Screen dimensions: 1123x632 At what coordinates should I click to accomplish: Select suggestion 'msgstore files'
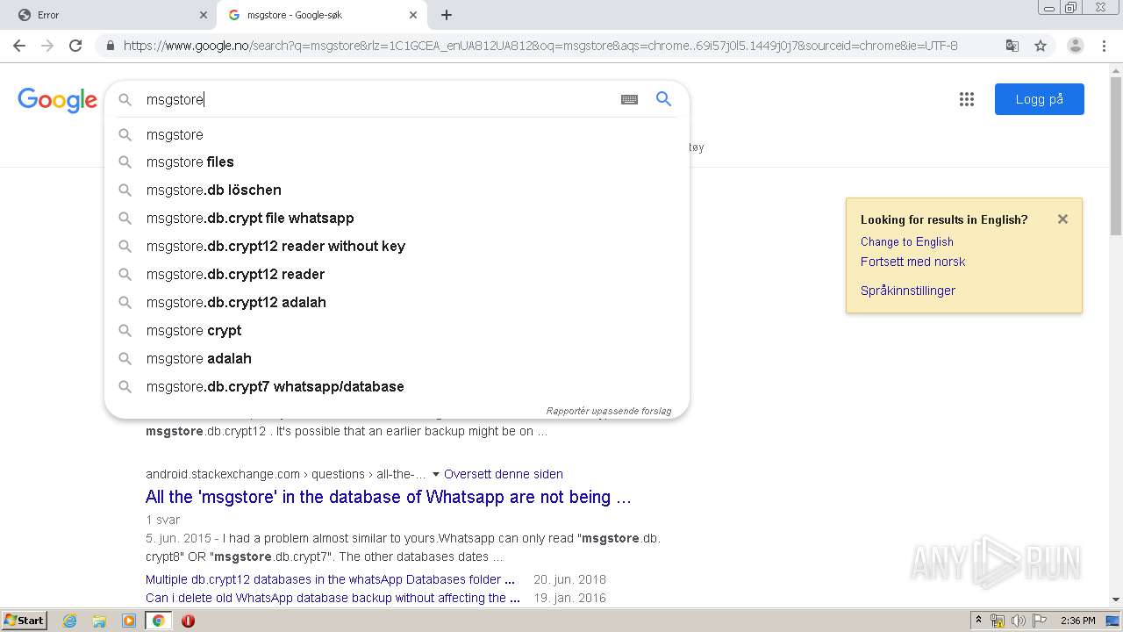[x=397, y=162]
